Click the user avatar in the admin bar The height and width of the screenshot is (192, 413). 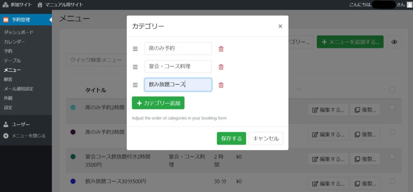pyautogui.click(x=409, y=5)
